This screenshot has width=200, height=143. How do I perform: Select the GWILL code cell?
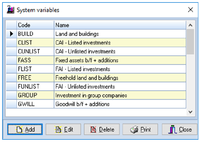click(35, 104)
